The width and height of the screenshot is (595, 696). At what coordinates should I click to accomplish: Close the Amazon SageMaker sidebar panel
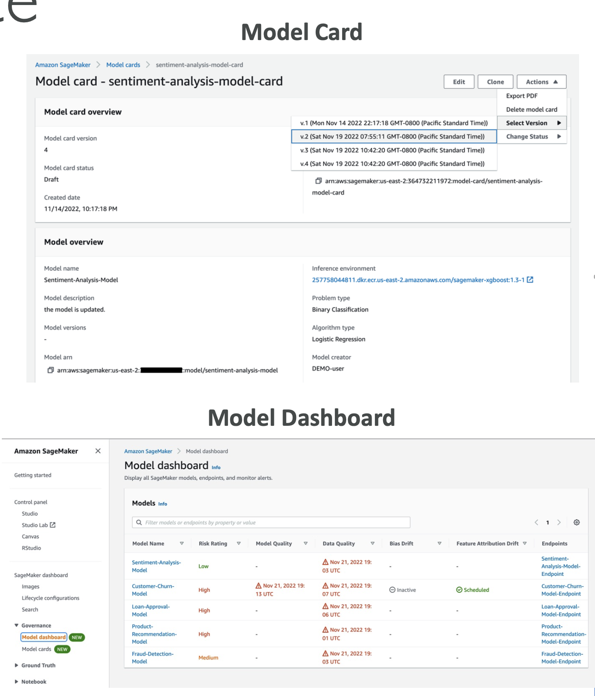coord(98,451)
